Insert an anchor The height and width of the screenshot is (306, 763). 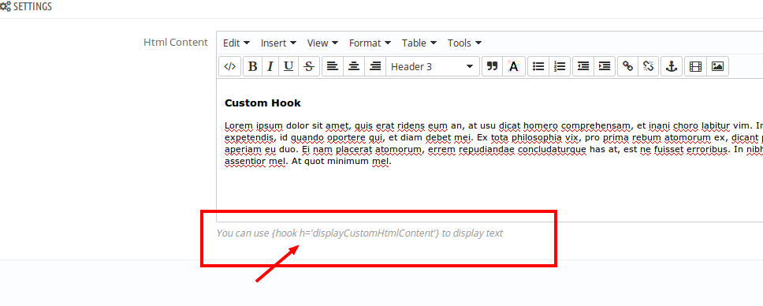pos(672,67)
